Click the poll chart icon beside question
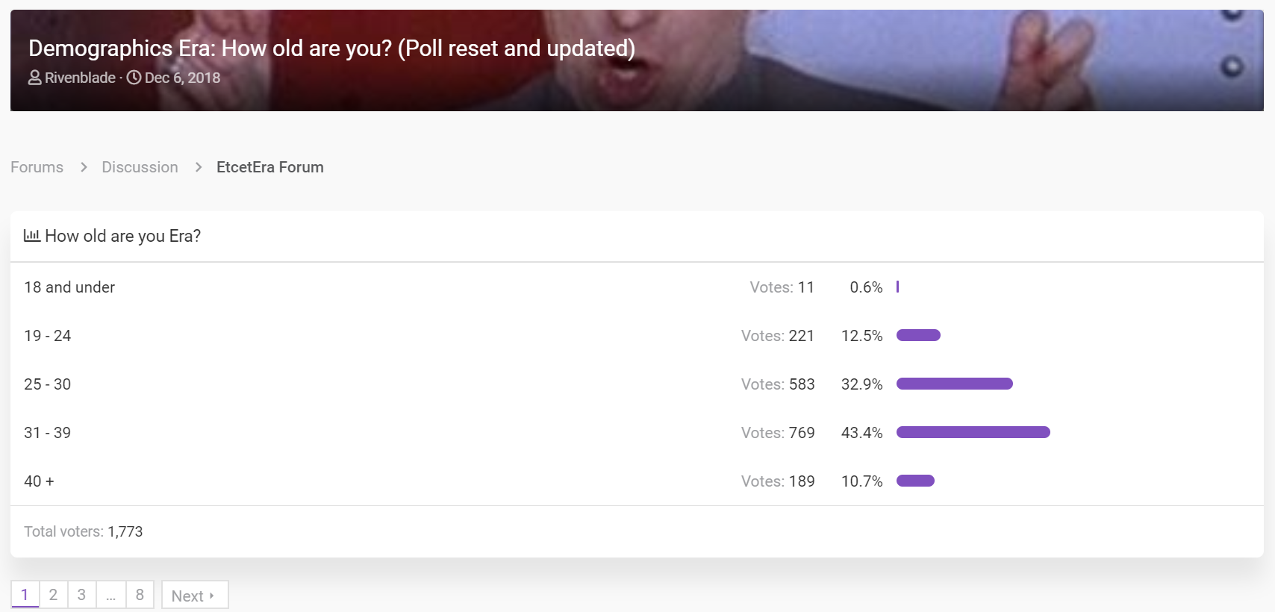The width and height of the screenshot is (1275, 612). click(31, 236)
